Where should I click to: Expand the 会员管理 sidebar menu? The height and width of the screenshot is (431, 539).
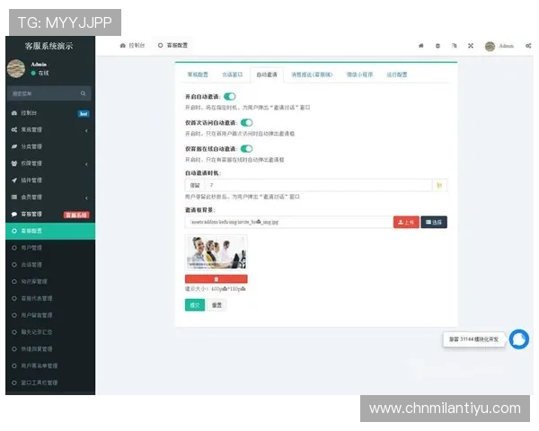coord(50,197)
